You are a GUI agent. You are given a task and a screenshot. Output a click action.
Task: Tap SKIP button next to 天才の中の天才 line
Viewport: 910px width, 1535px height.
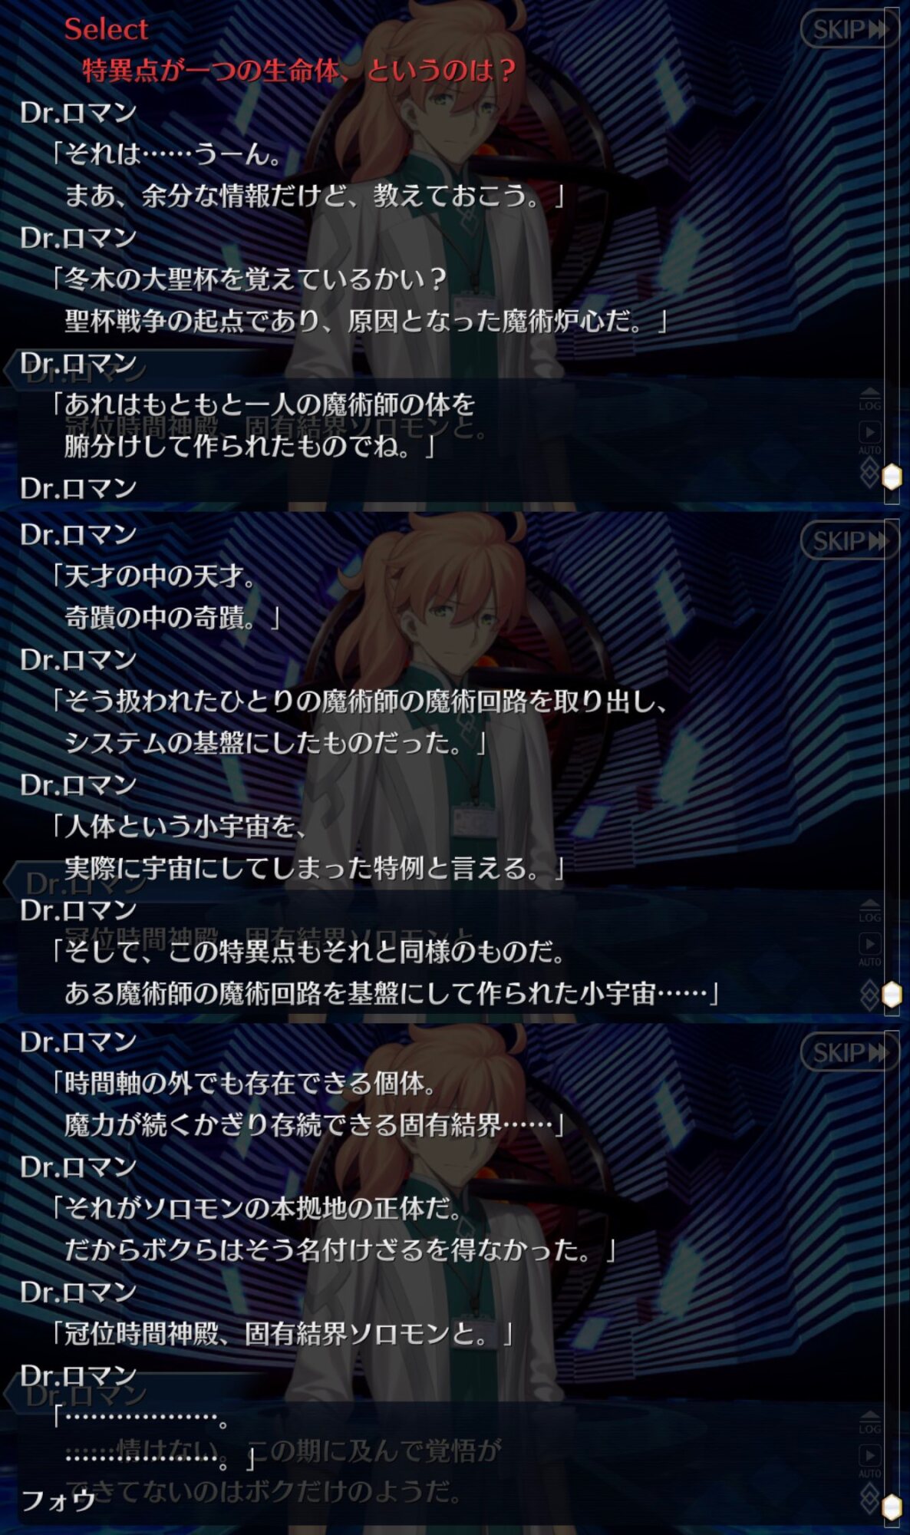click(x=849, y=541)
